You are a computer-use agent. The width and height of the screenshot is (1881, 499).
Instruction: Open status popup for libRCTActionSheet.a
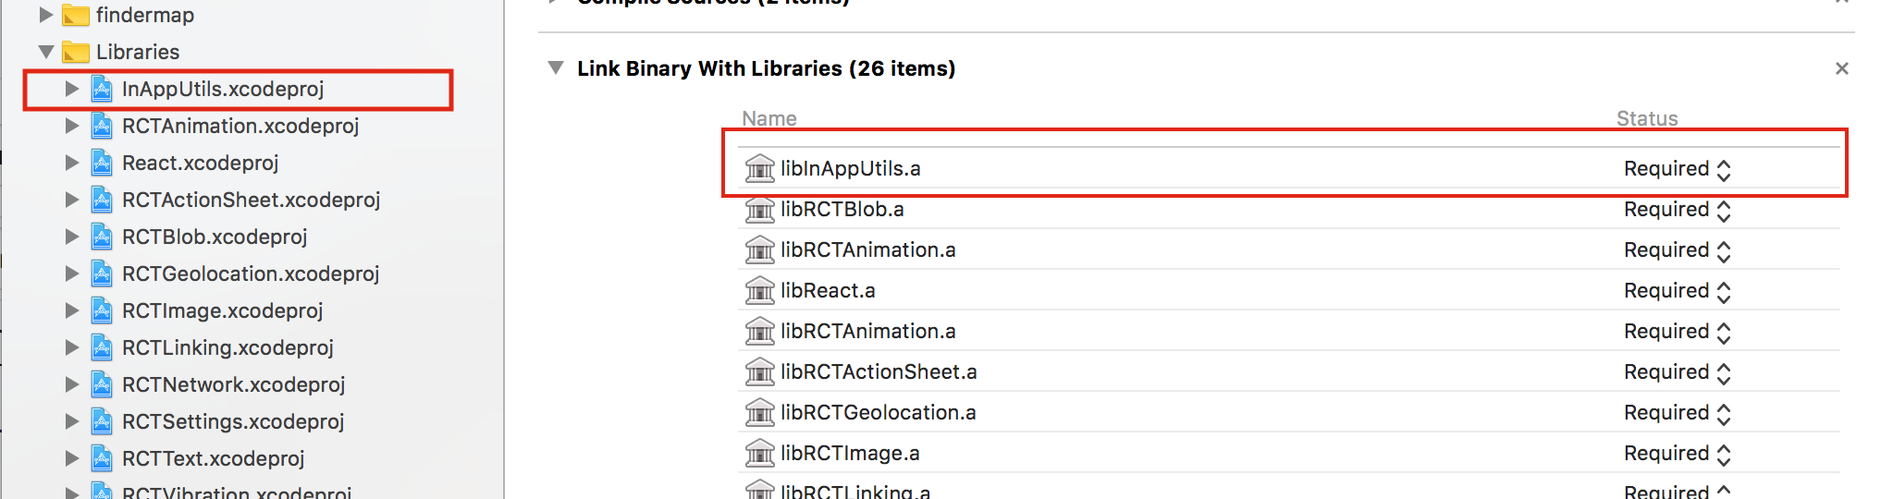point(1677,372)
